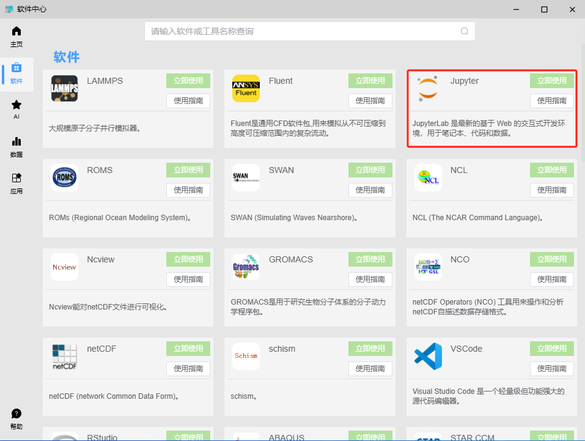Launch LAMMPS with 立即使用

click(x=188, y=81)
